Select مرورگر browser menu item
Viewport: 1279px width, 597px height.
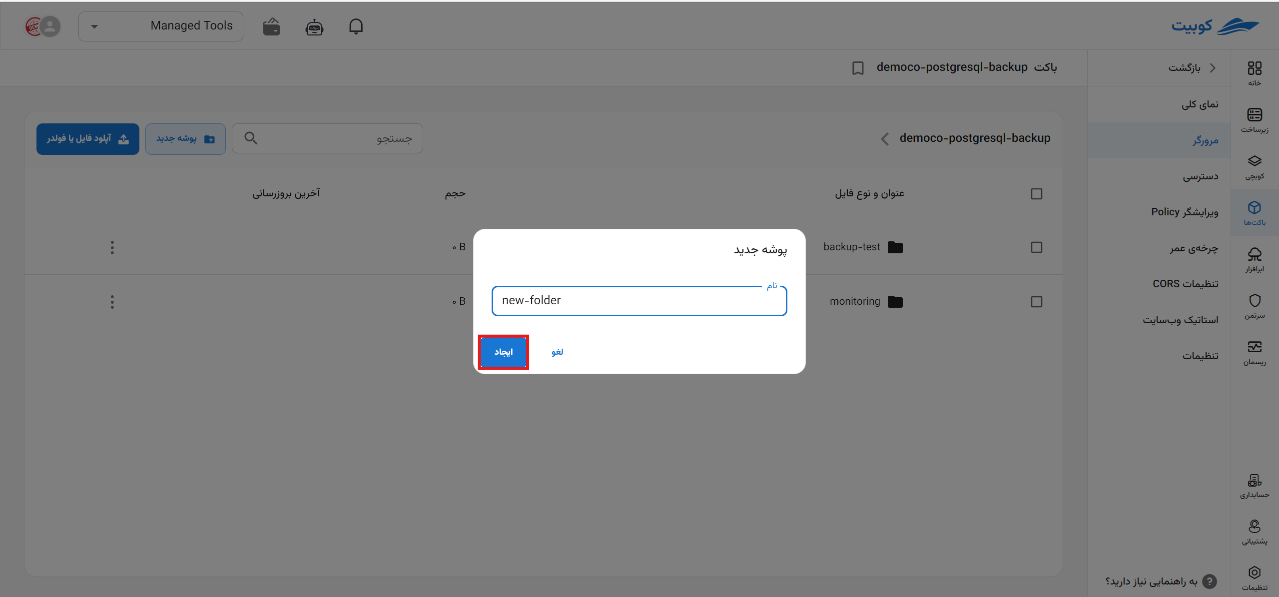(x=1159, y=140)
